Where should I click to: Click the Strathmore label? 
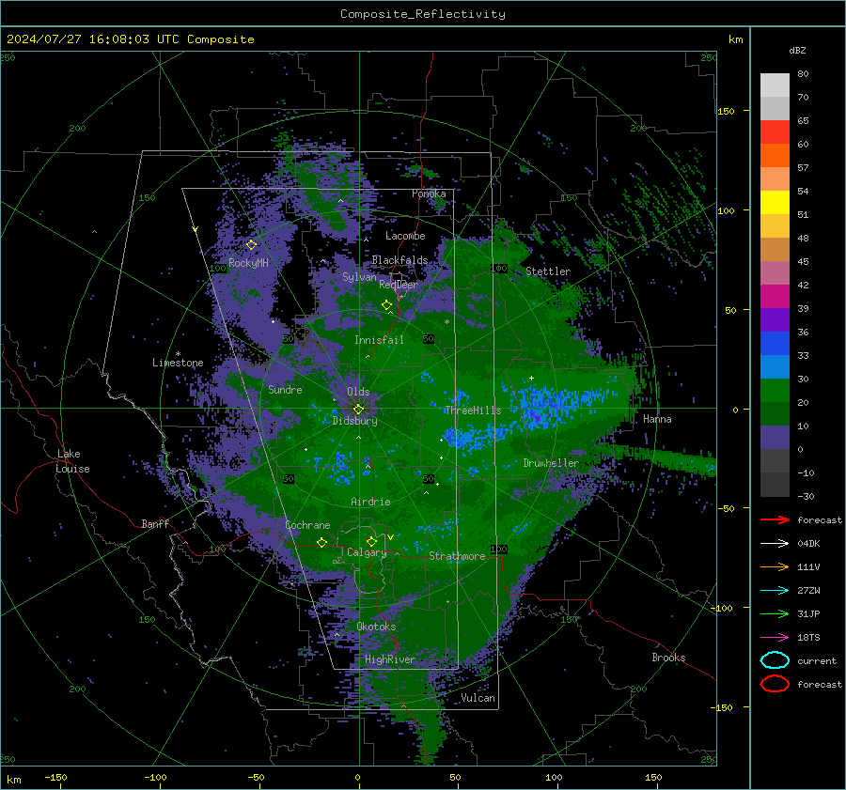(457, 556)
